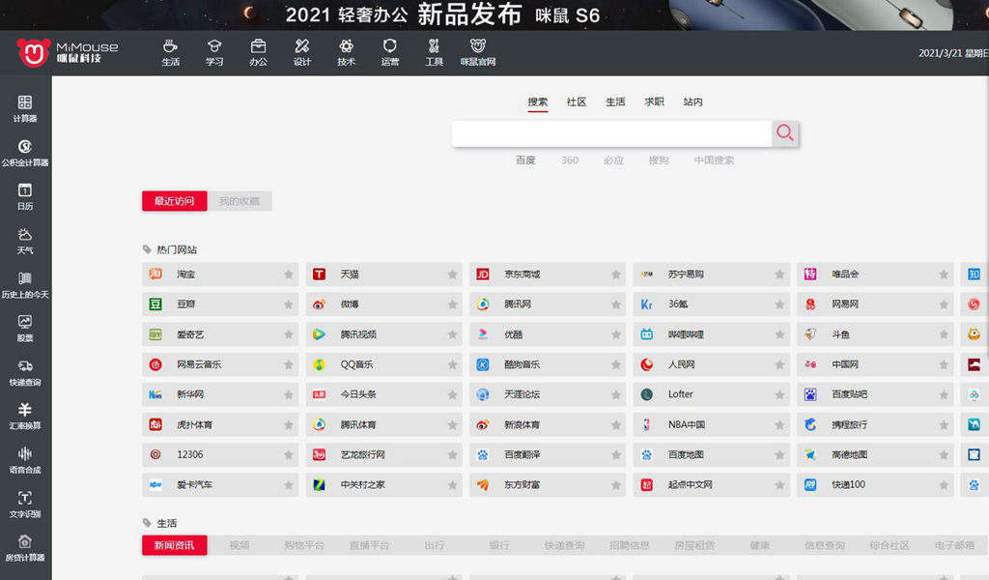Favorite 唯品会 with its star icon
The width and height of the screenshot is (989, 580).
[944, 275]
